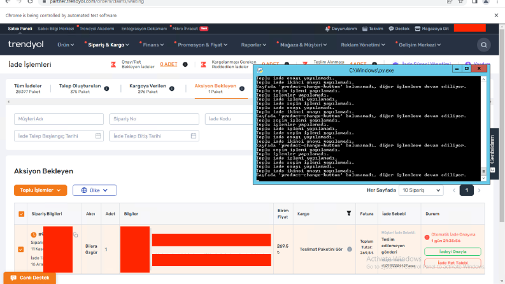Open Satıcı Paneli top link

tap(20, 29)
